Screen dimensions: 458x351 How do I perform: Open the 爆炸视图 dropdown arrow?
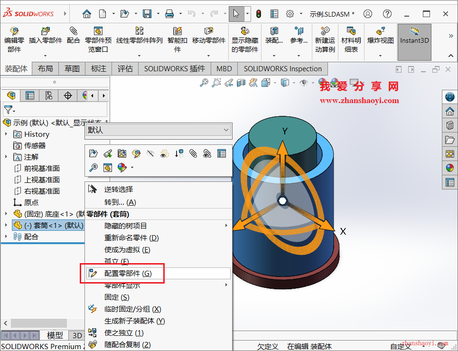tap(380, 56)
